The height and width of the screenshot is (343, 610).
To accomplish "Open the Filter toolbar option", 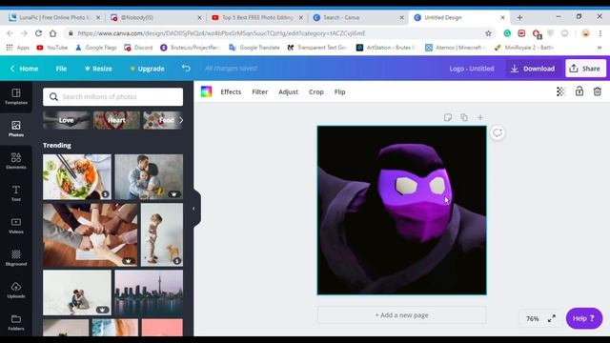I will pyautogui.click(x=259, y=91).
